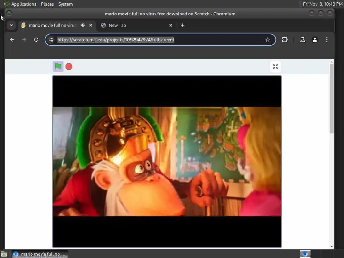344x258 pixels.
Task: Expand the tab search dropdown arrow
Action: point(11,25)
